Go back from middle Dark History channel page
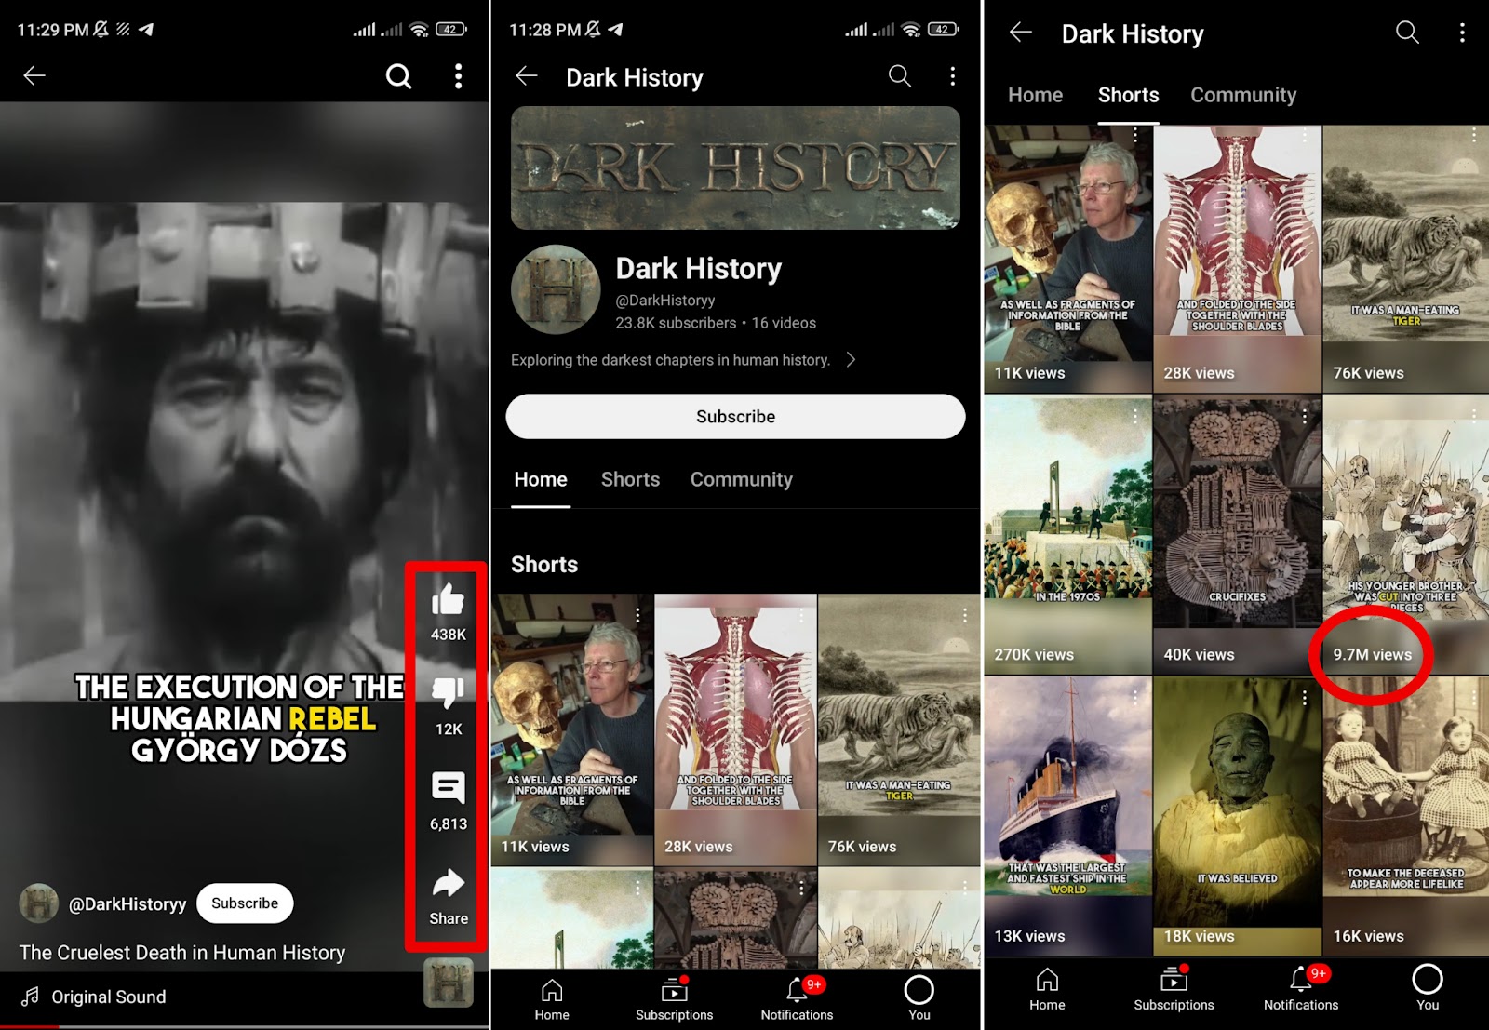 click(527, 76)
